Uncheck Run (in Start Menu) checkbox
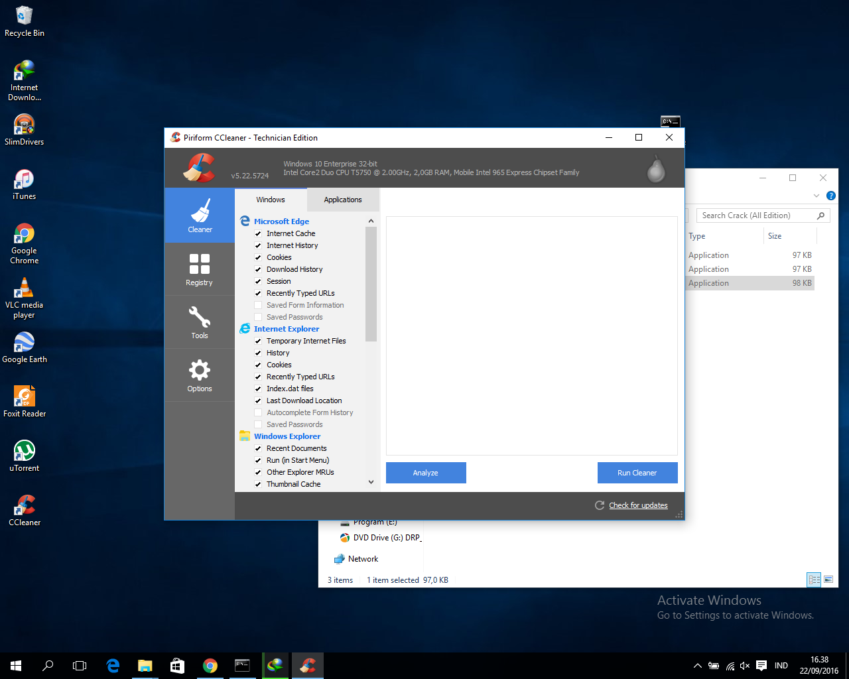The height and width of the screenshot is (679, 849). point(258,460)
